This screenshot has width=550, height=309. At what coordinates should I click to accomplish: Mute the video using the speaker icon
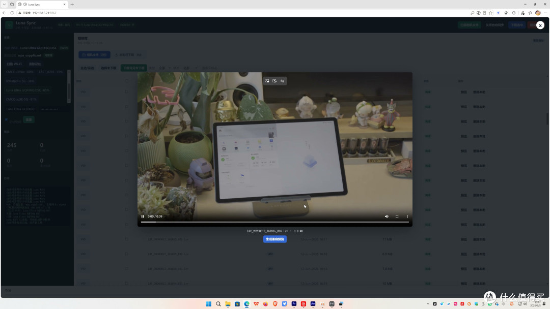387,217
